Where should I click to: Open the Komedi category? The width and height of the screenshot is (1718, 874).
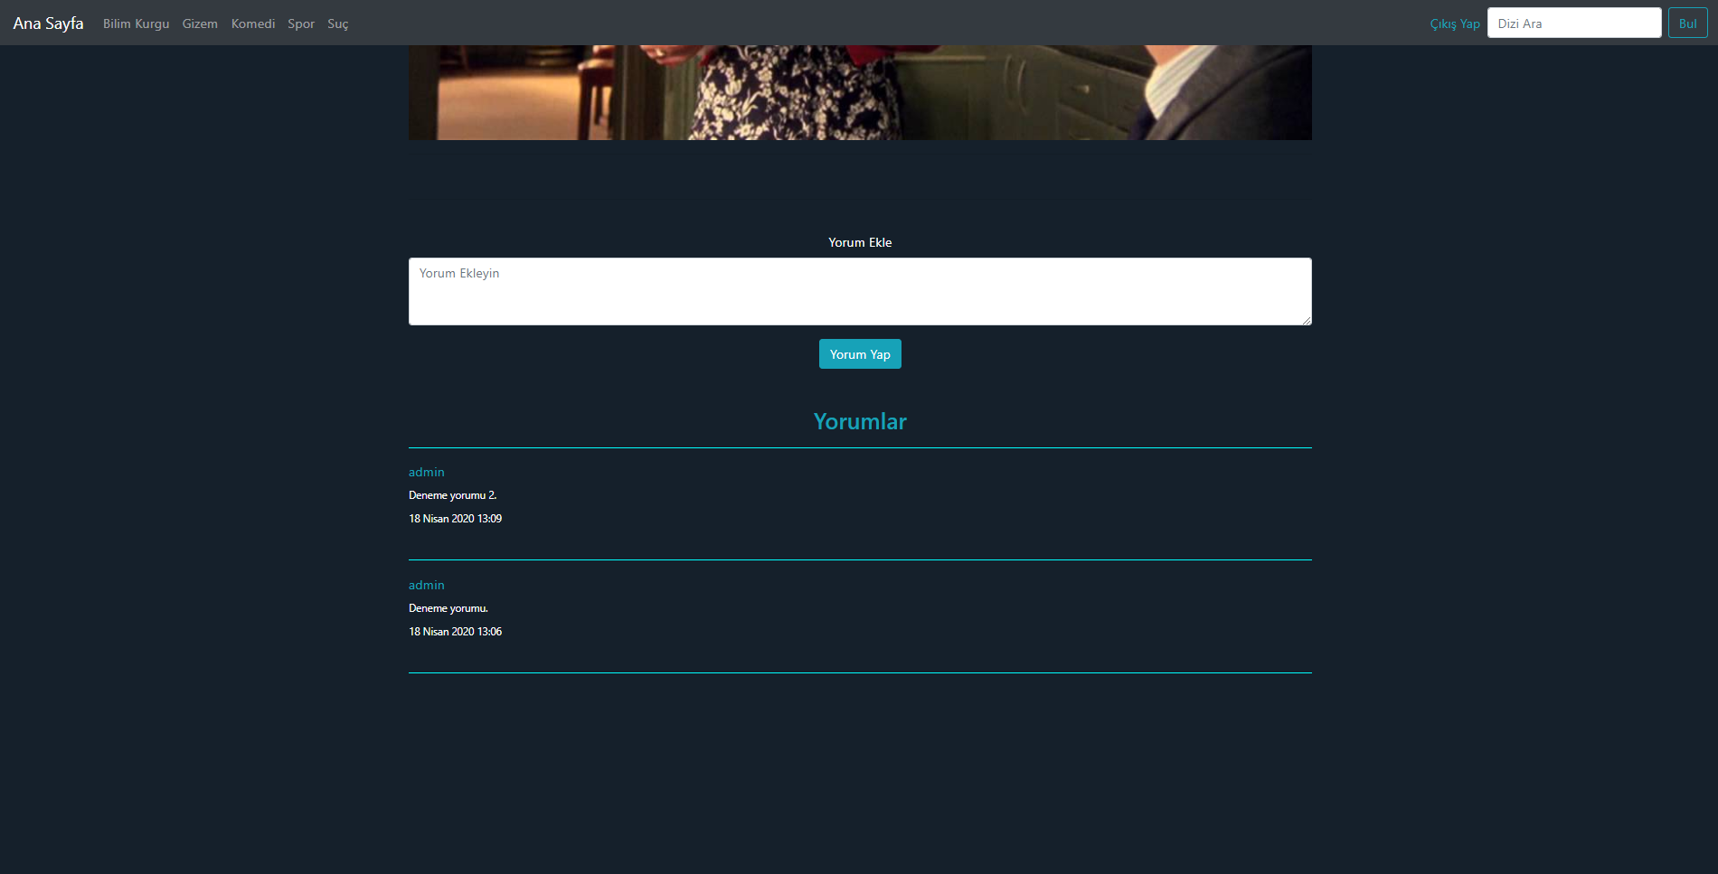click(x=253, y=23)
